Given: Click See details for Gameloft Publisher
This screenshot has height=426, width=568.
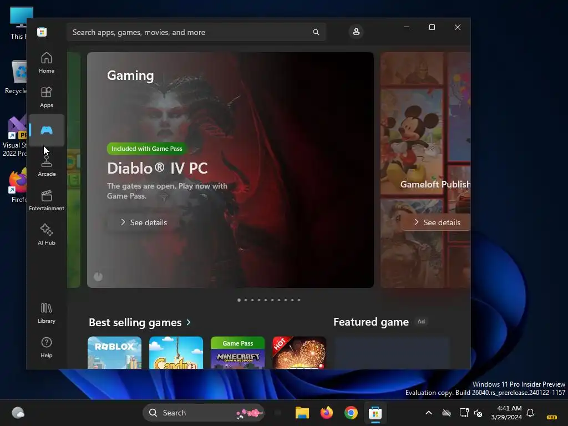Looking at the screenshot, I should coord(437,222).
